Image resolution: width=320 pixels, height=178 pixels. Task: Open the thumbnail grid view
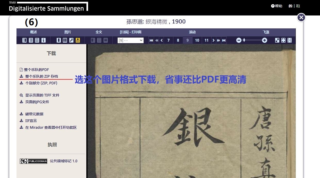tap(37, 40)
